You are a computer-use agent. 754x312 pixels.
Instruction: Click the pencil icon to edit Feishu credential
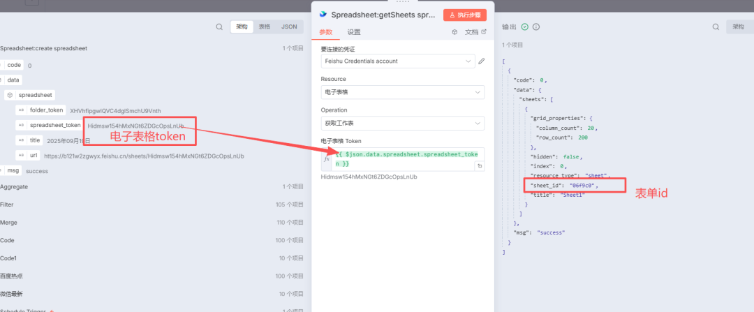click(x=481, y=61)
